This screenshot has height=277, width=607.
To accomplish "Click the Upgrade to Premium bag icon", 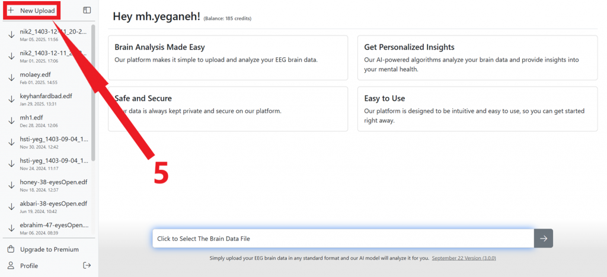I will 11,249.
